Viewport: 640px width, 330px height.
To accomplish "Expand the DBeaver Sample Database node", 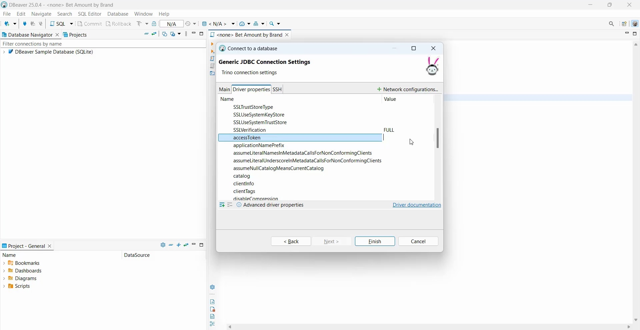I will (4, 52).
